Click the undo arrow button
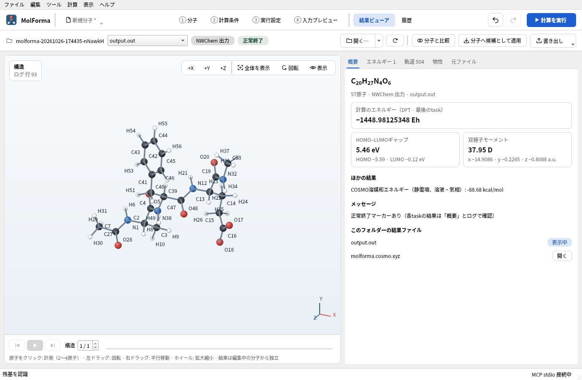 (x=496, y=20)
